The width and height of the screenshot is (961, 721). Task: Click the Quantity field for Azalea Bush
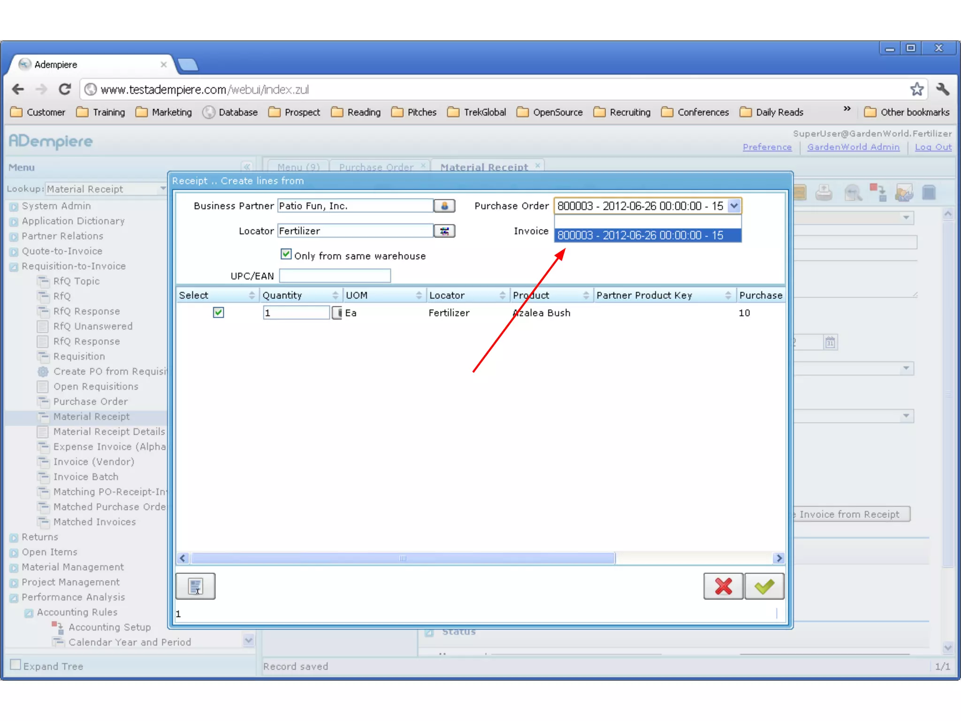click(296, 313)
